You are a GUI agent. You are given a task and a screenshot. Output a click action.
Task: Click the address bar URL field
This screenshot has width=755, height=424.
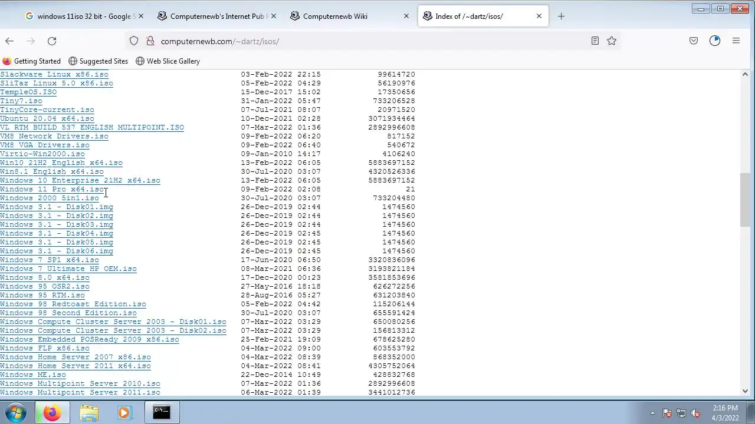372,41
